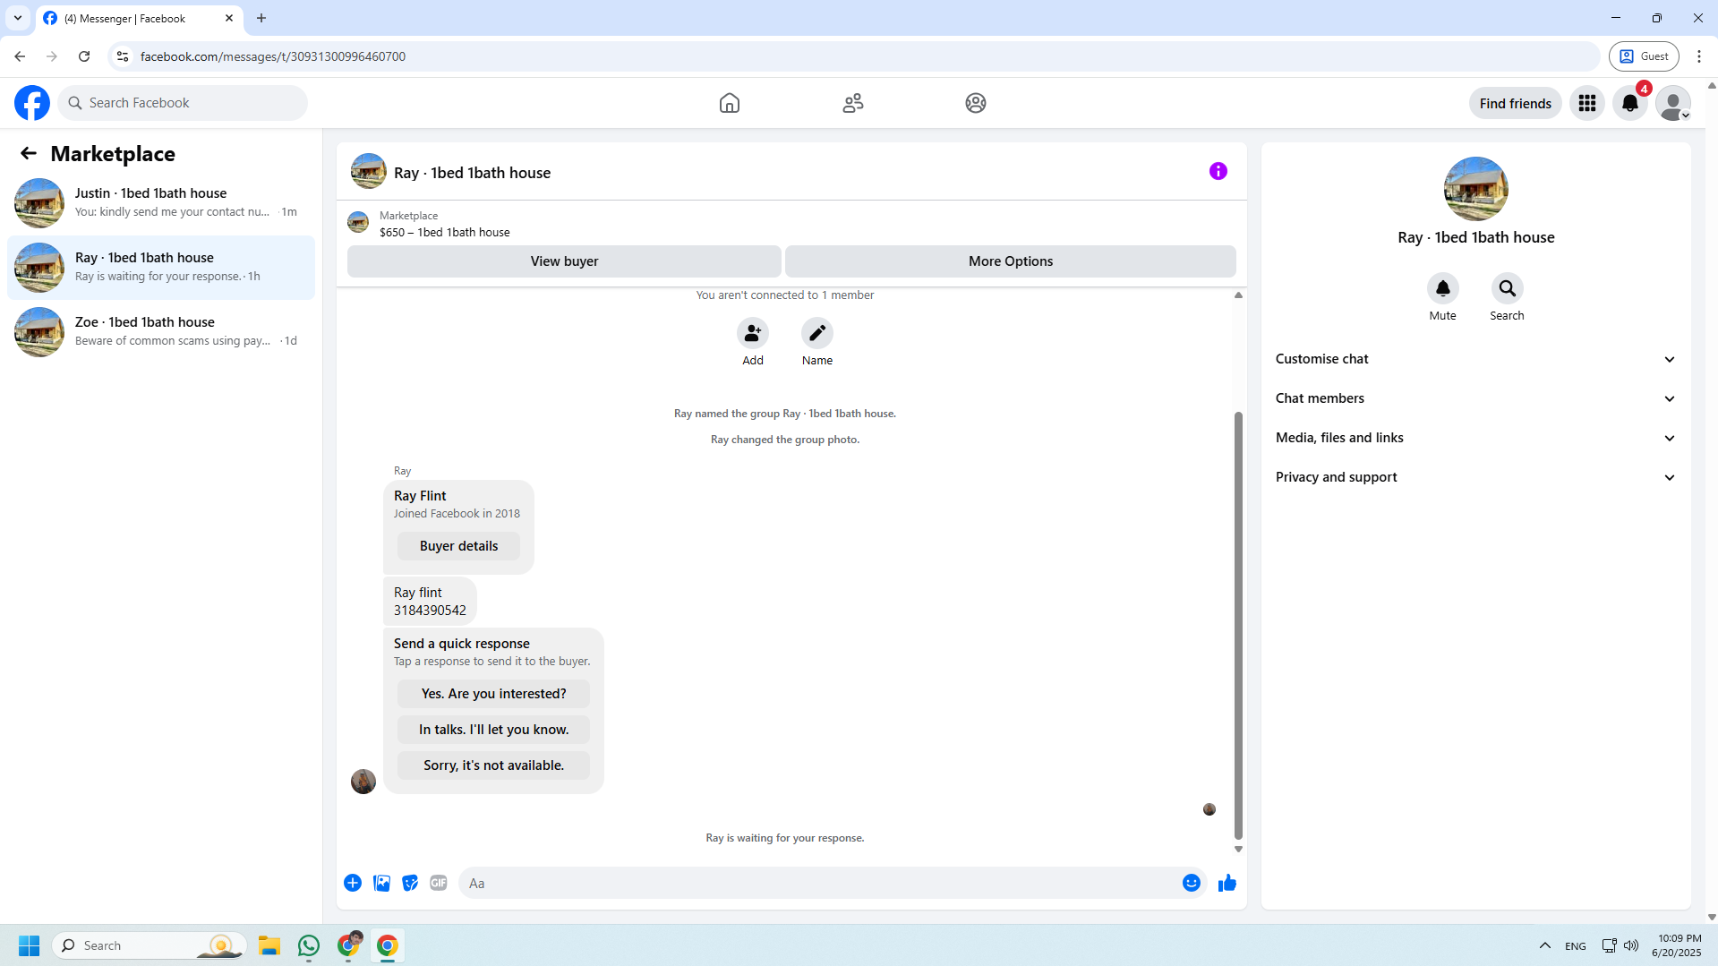Reload the browser page

pyautogui.click(x=84, y=56)
